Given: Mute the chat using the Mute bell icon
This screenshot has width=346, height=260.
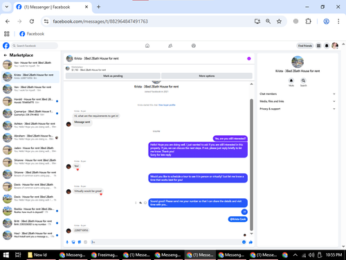Looking at the screenshot, I should tap(291, 80).
